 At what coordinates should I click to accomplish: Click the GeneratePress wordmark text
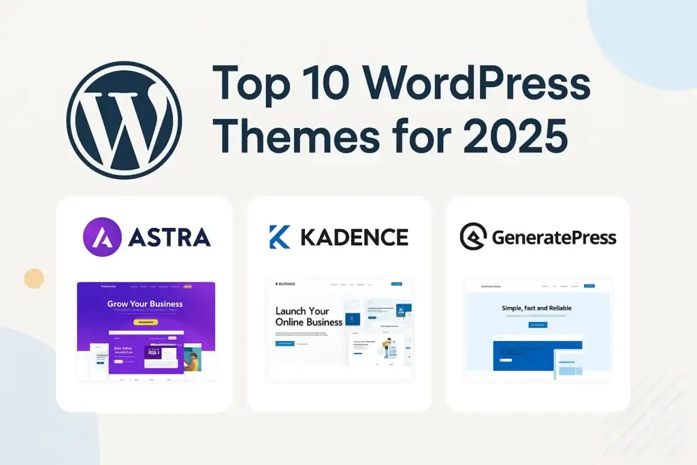click(554, 238)
